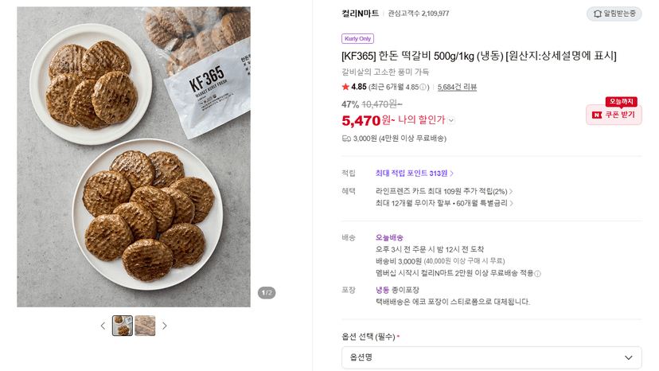Screen dimensions: 659x371
Task: Expand 최대 적립 포인트 313원 details
Action: [x=414, y=174]
